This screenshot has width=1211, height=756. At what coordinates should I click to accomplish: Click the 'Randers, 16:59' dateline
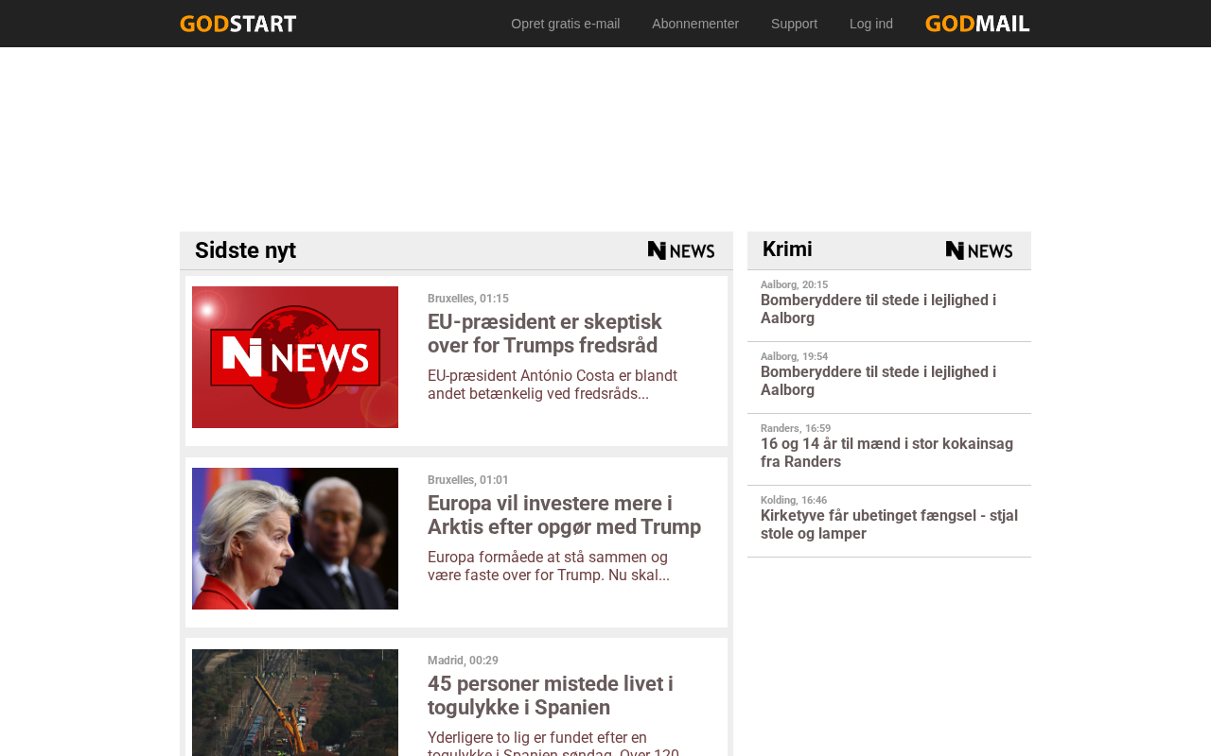(x=796, y=428)
